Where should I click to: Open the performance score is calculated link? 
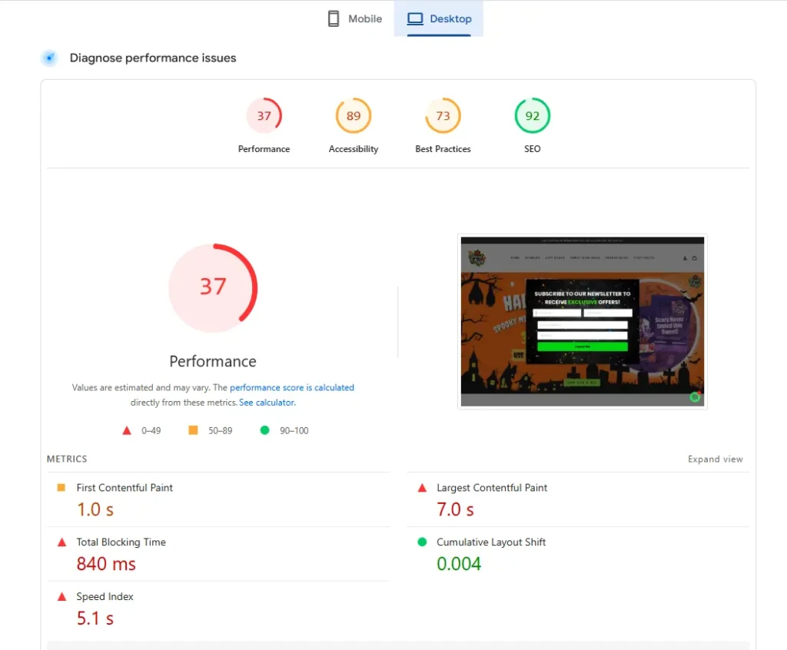[292, 387]
